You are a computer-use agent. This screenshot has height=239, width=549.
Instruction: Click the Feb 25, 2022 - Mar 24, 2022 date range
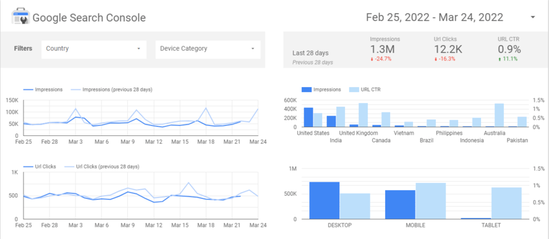(x=435, y=17)
